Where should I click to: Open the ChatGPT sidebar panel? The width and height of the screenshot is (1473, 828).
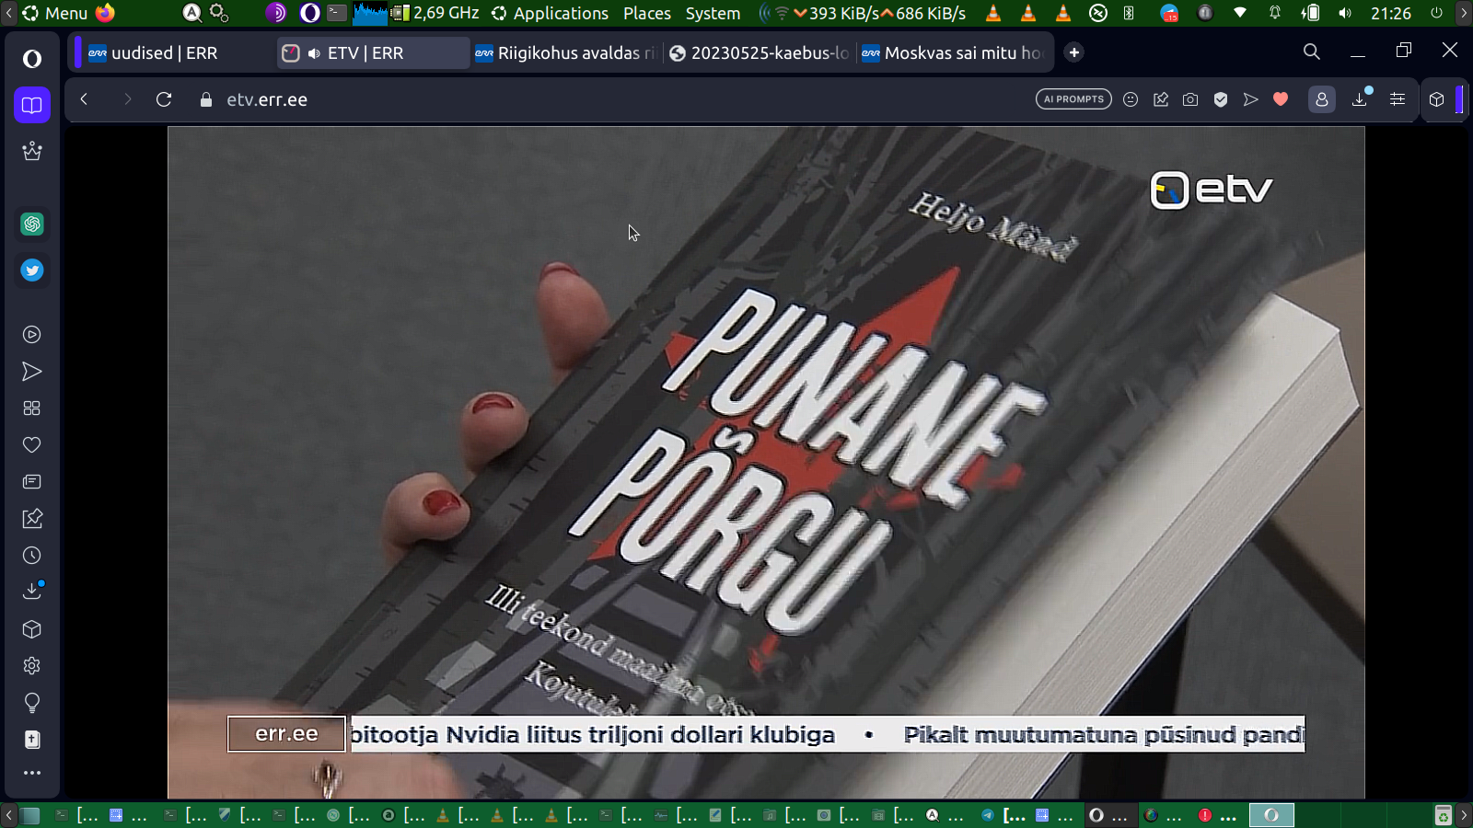[x=32, y=224]
